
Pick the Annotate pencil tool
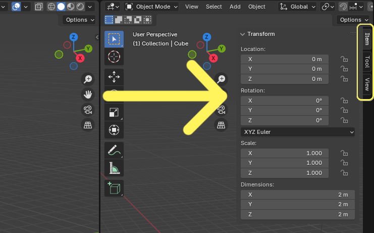tap(114, 150)
